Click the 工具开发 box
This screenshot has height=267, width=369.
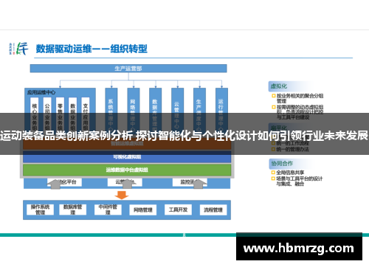coord(178,209)
